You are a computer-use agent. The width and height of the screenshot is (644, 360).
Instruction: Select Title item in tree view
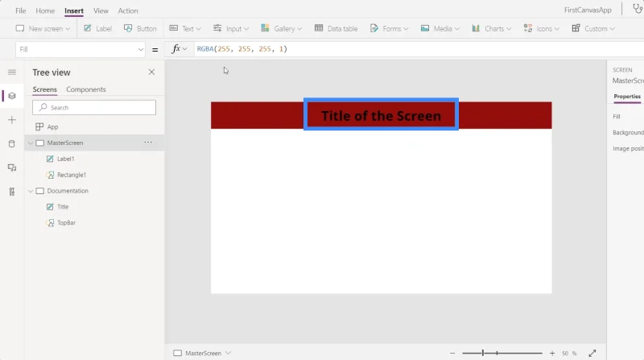pos(63,207)
